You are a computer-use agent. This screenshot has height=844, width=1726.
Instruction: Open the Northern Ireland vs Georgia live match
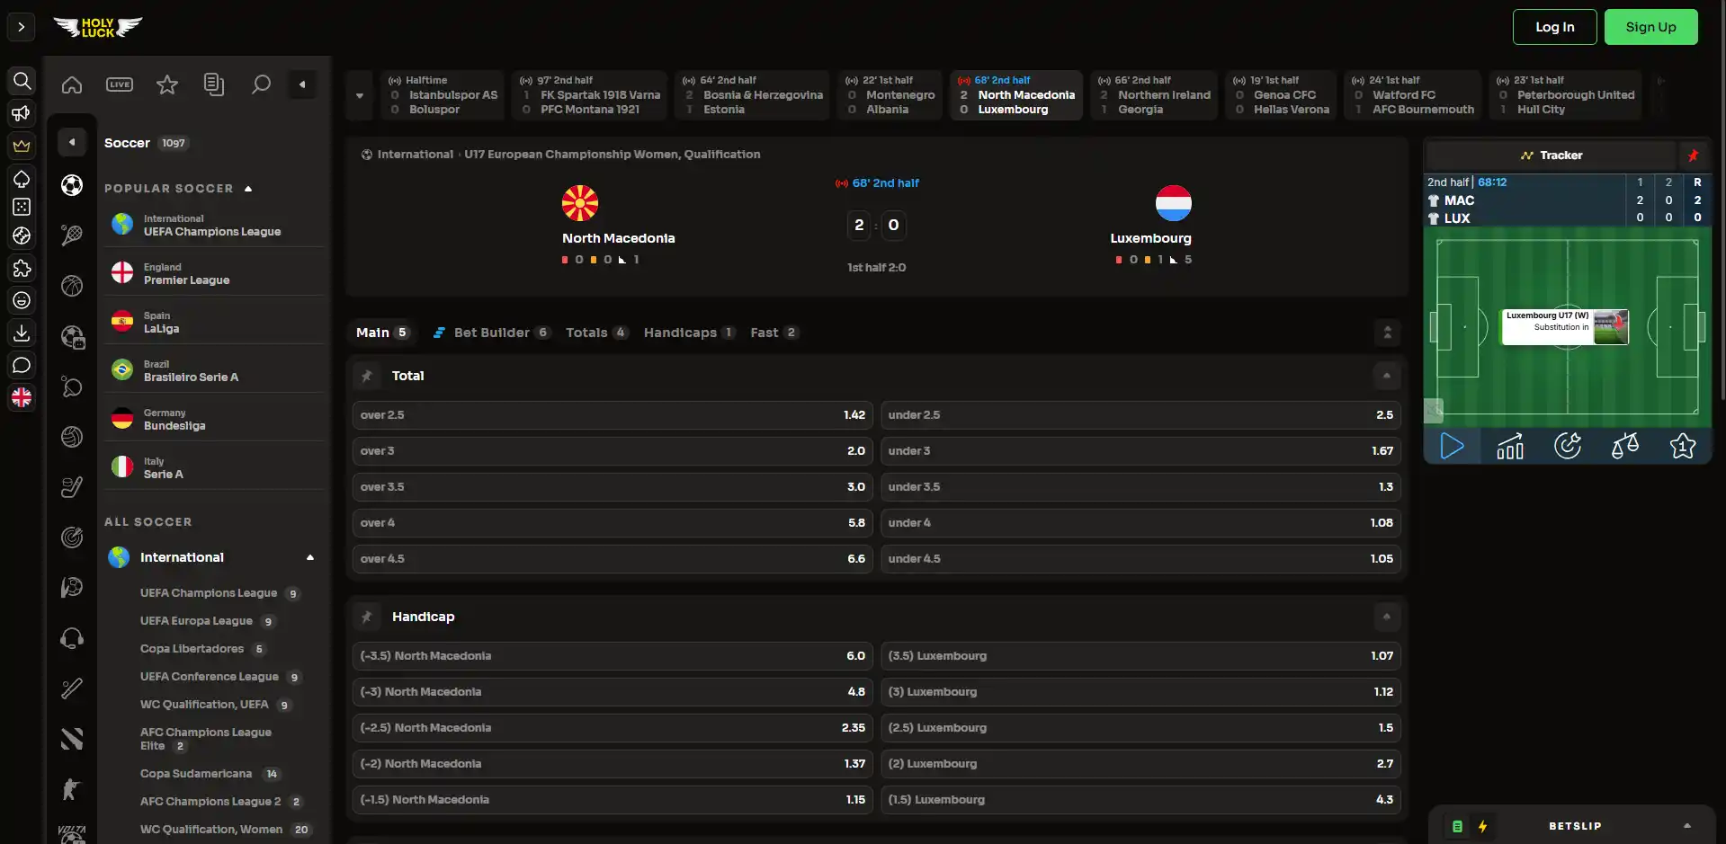1154,95
